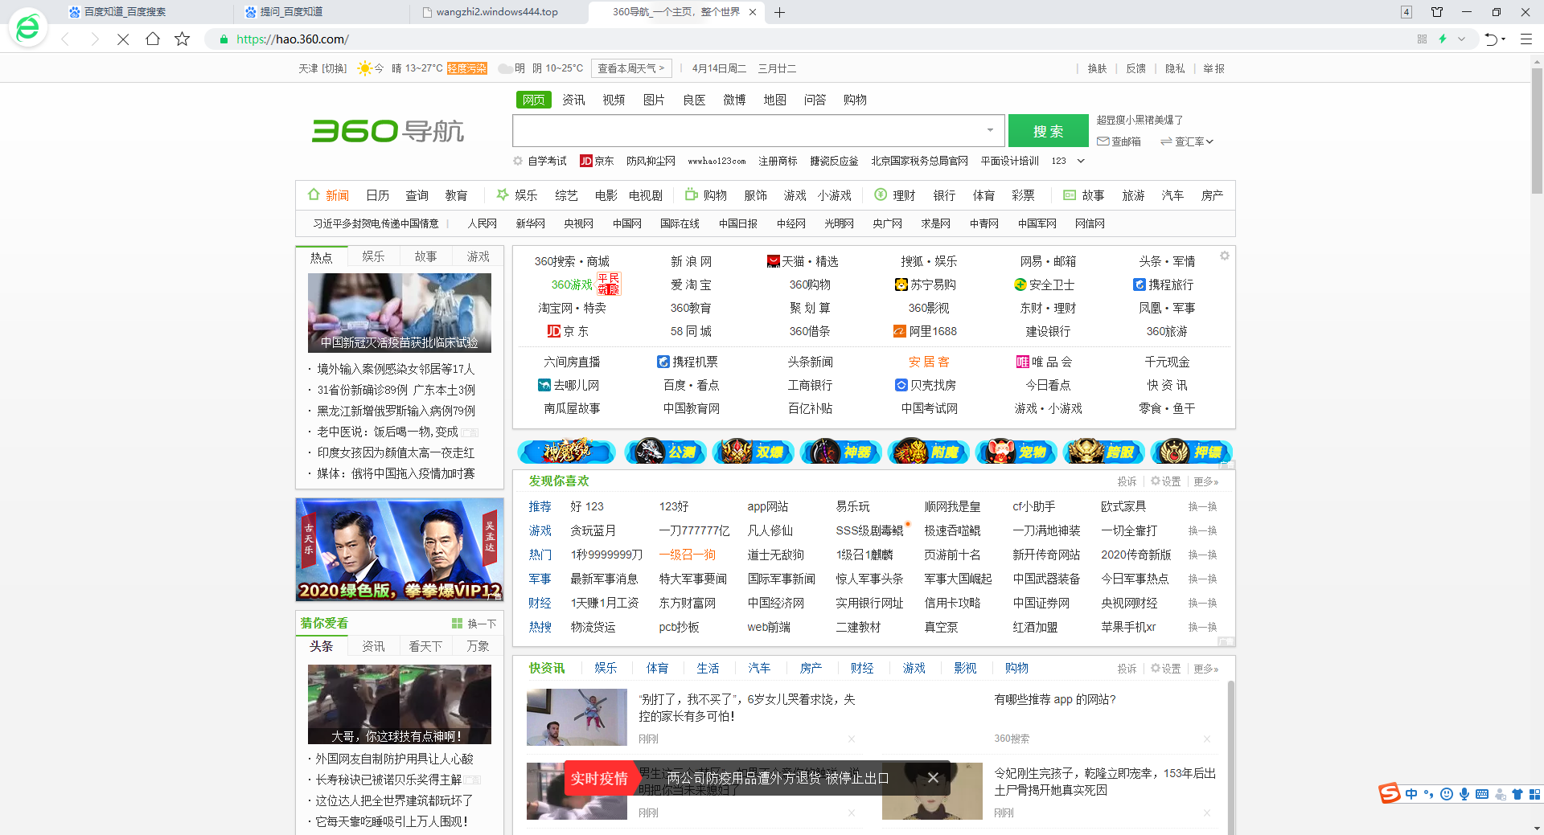
Task: Open the 携程旅行 site link icon
Action: coord(1139,284)
